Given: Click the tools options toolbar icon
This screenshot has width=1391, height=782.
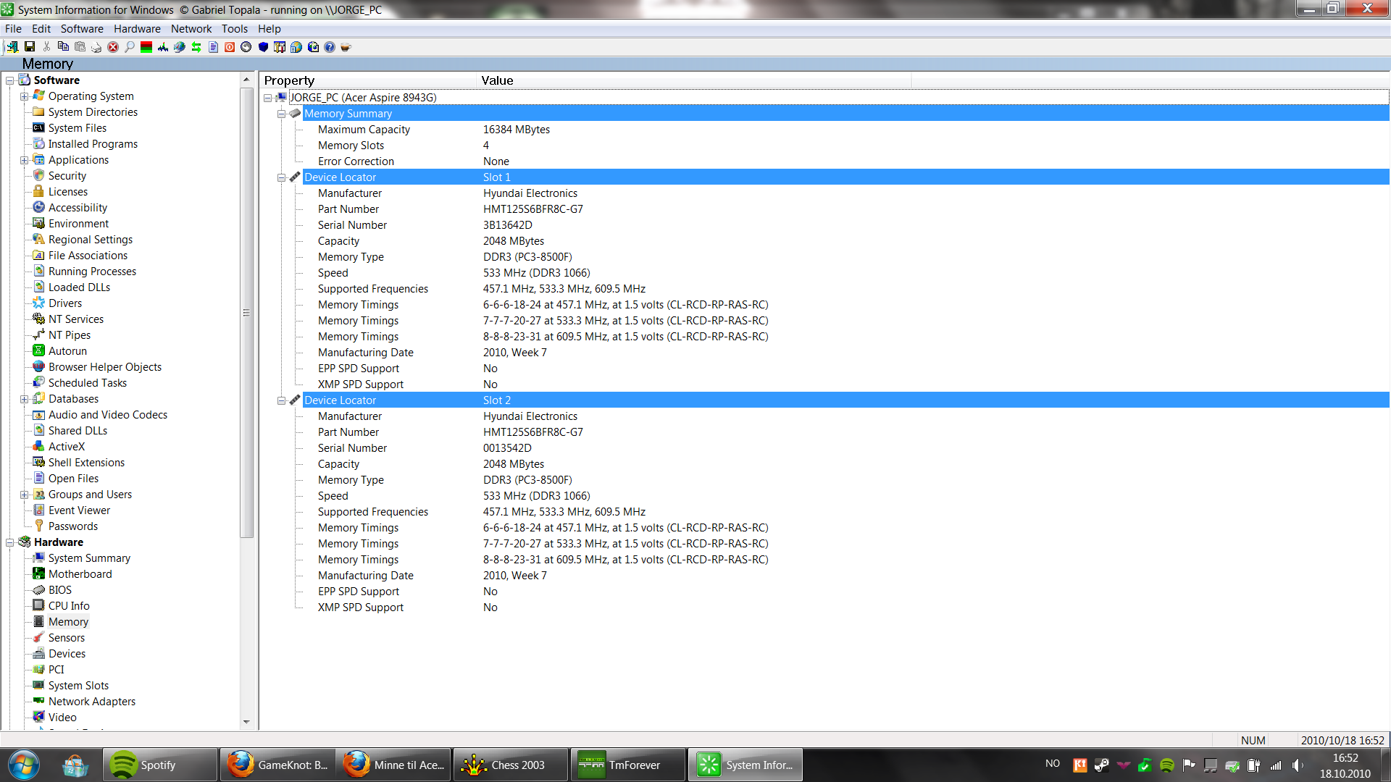Looking at the screenshot, I should tap(280, 47).
